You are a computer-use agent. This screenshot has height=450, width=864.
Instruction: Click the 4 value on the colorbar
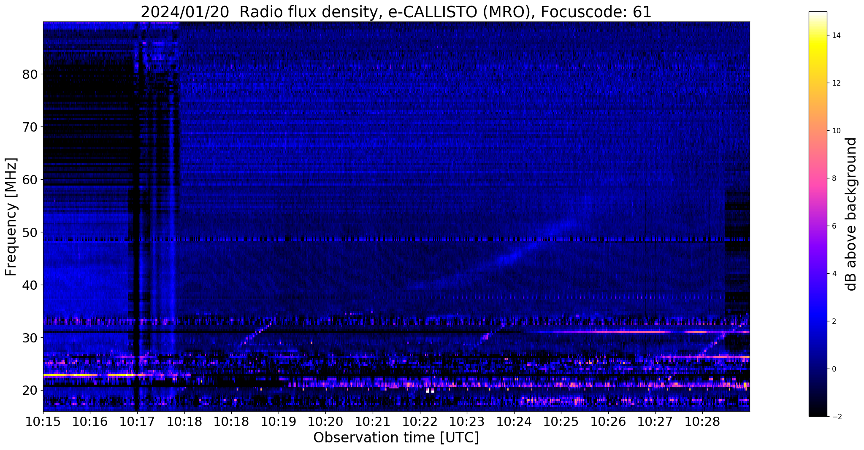(834, 274)
